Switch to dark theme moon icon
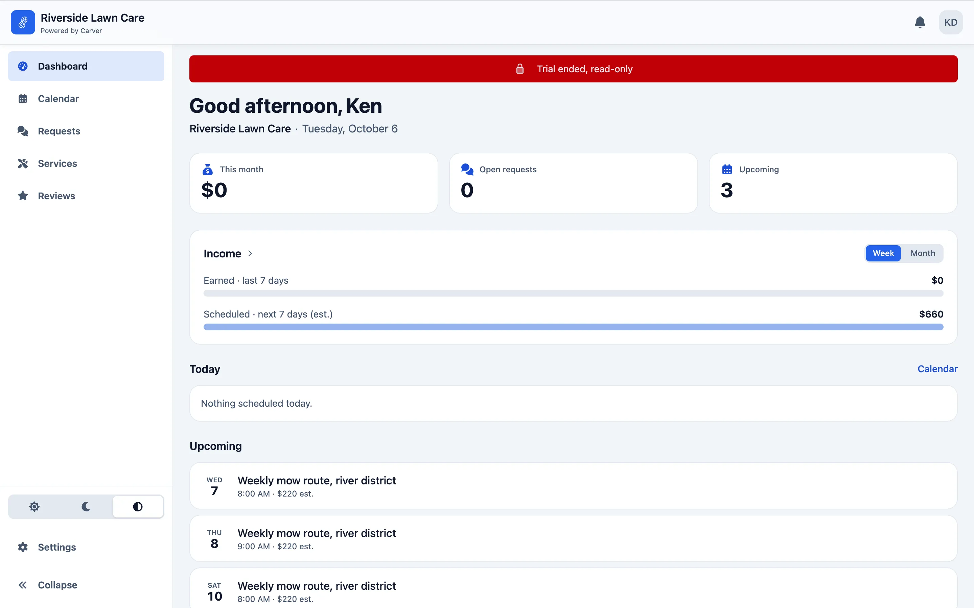The image size is (974, 608). point(86,507)
